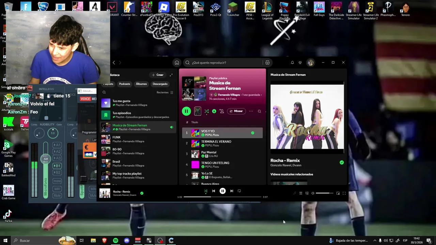
Task: Select the Álbumes filter chip
Action: point(141,84)
